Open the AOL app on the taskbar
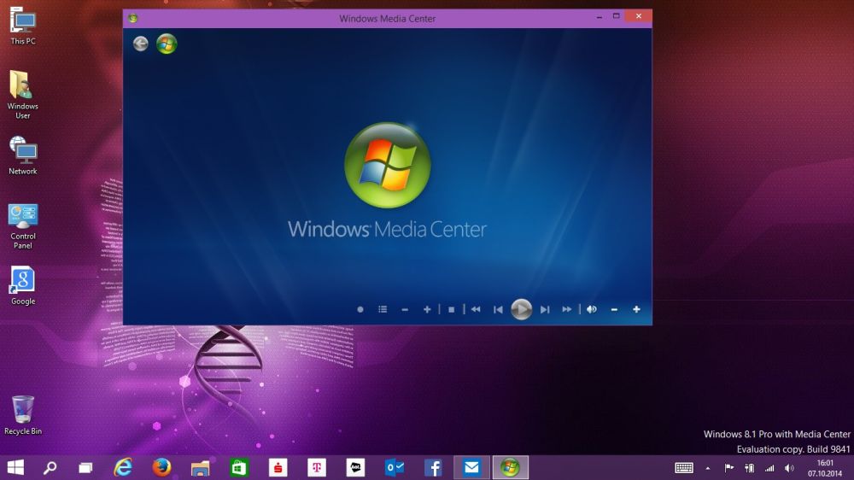 coord(355,467)
